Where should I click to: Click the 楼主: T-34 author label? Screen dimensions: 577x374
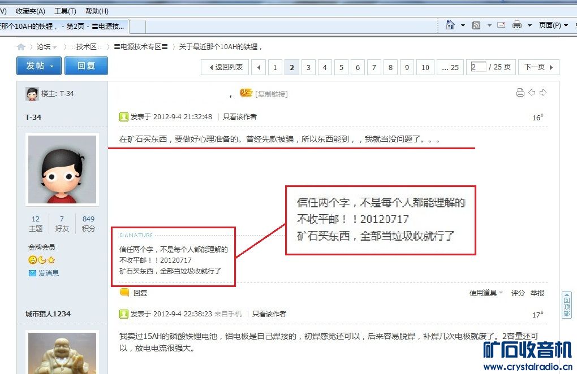click(57, 94)
